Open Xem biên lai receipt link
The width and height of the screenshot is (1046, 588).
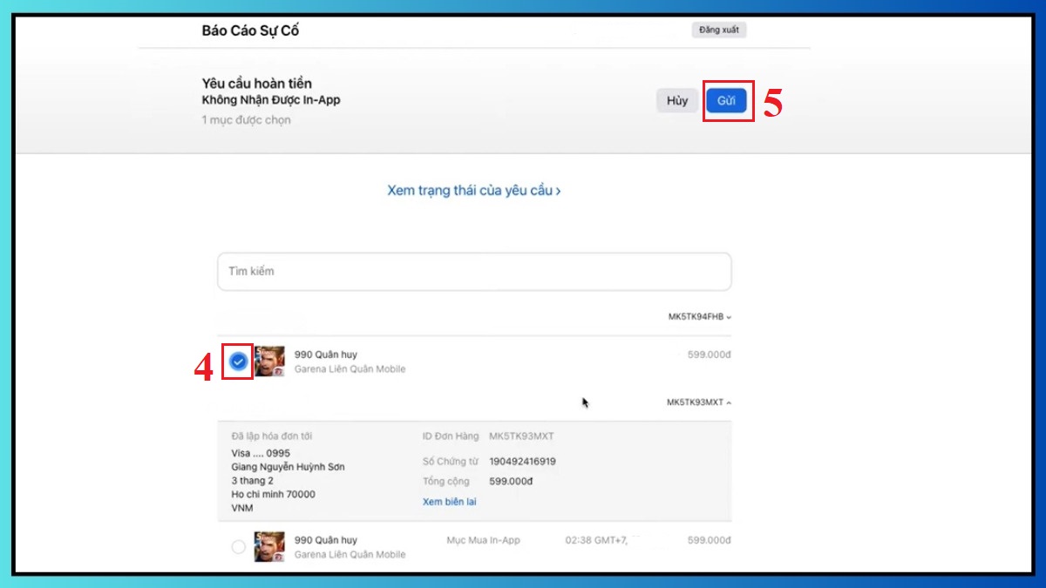[x=450, y=502]
